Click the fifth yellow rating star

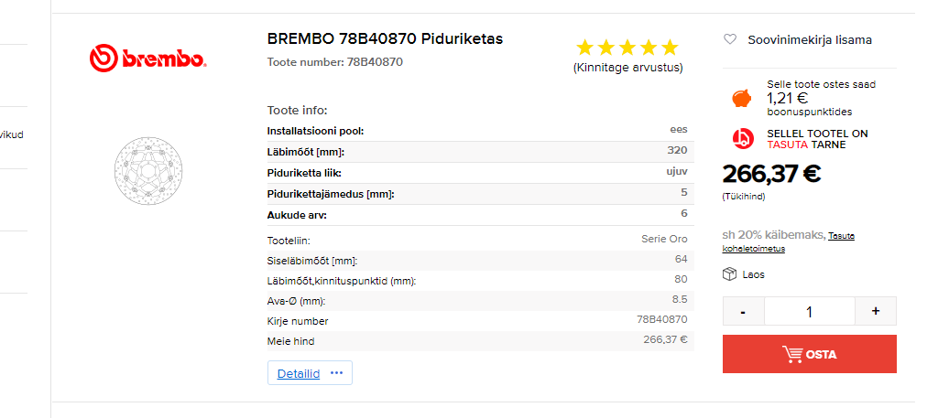[670, 48]
